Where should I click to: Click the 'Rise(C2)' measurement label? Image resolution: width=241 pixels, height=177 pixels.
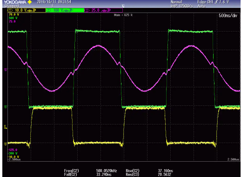[x=133, y=170]
